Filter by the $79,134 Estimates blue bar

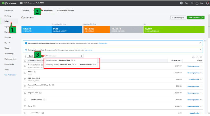36,29
